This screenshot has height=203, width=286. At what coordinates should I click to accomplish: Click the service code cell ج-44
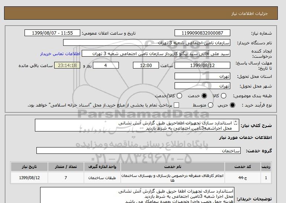coord(243,178)
